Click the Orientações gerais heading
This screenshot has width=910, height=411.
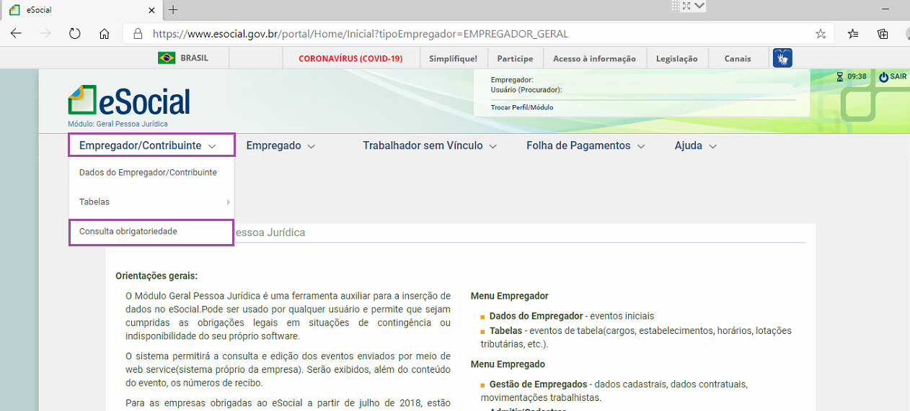156,276
